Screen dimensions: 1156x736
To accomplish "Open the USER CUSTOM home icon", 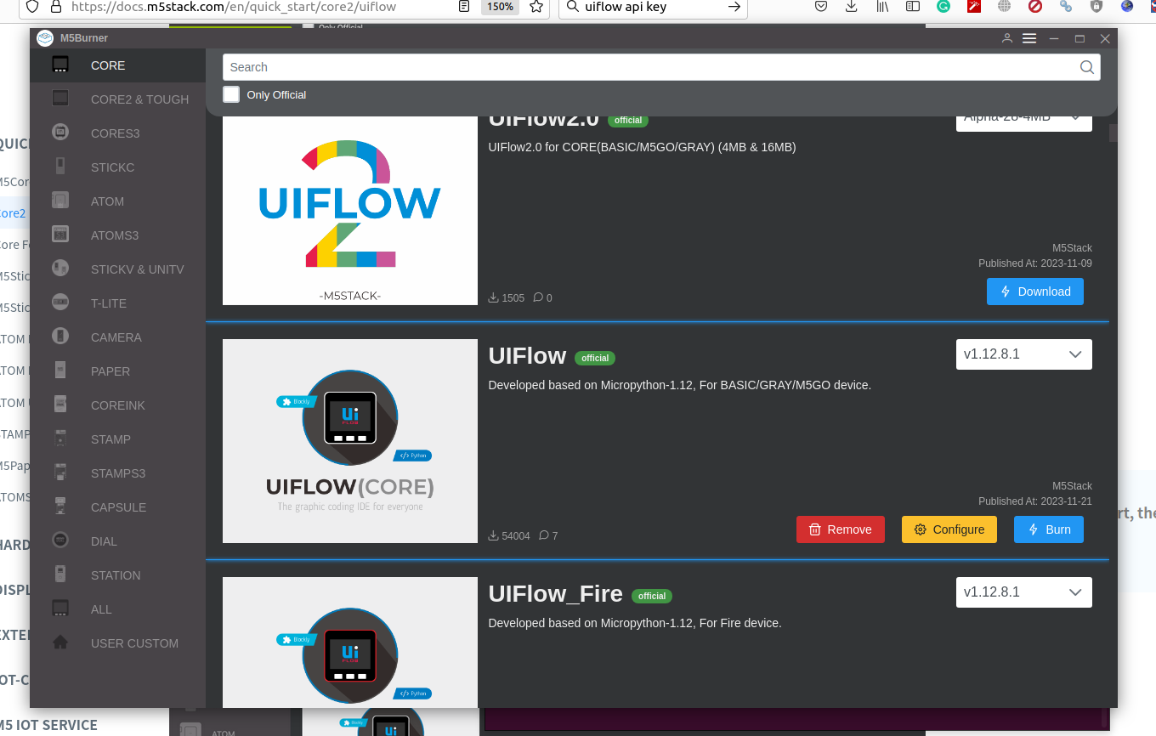I will pos(60,643).
